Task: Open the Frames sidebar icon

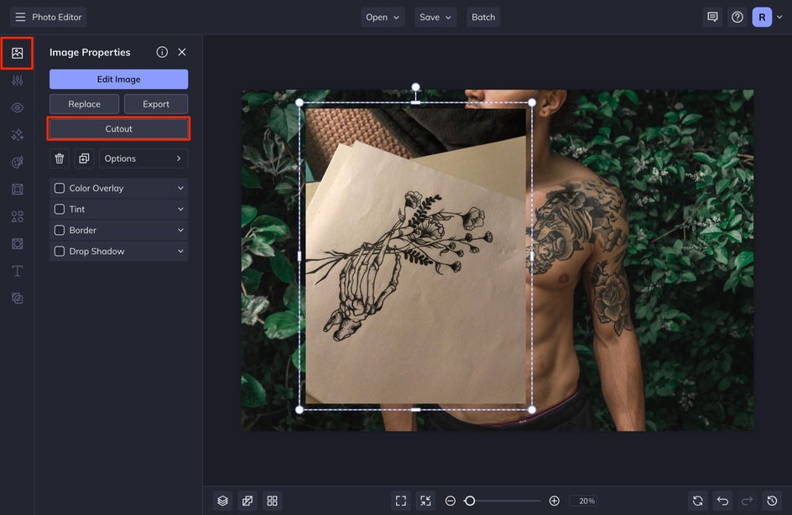Action: click(x=17, y=190)
